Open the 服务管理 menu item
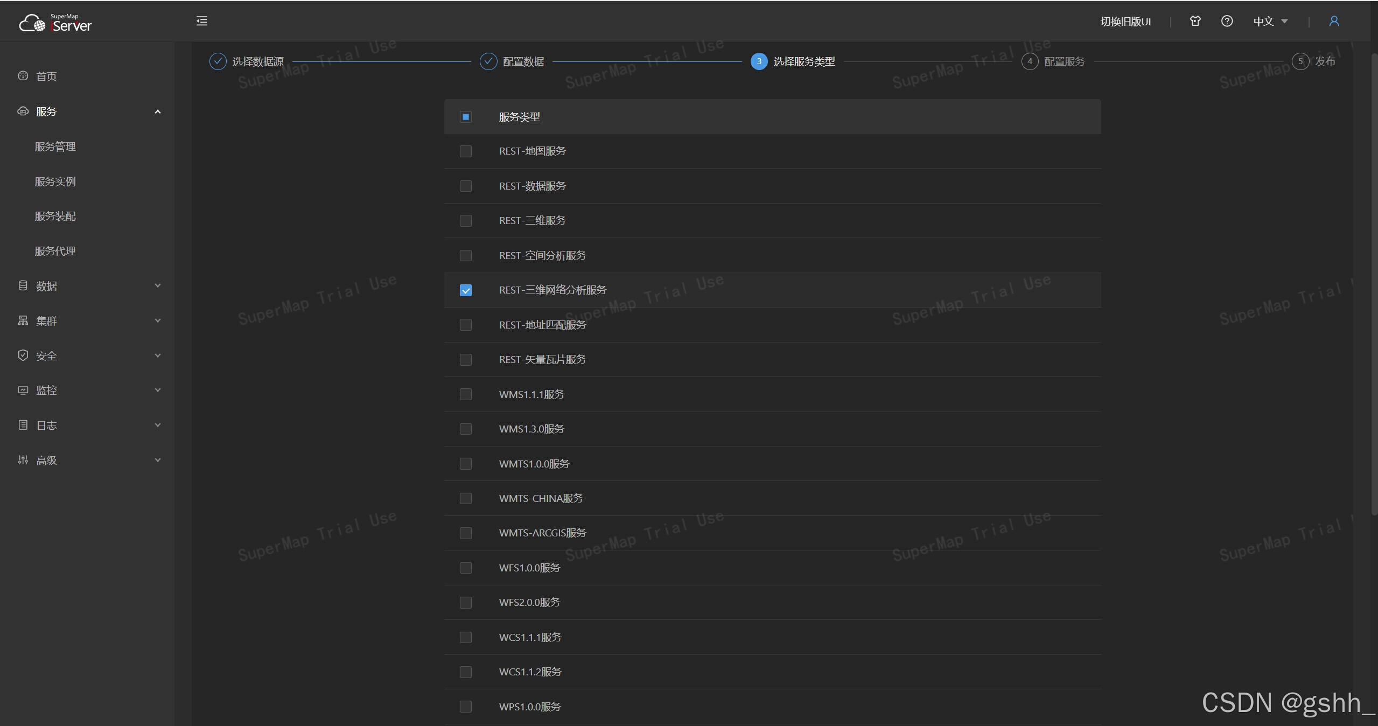1378x726 pixels. click(x=55, y=146)
